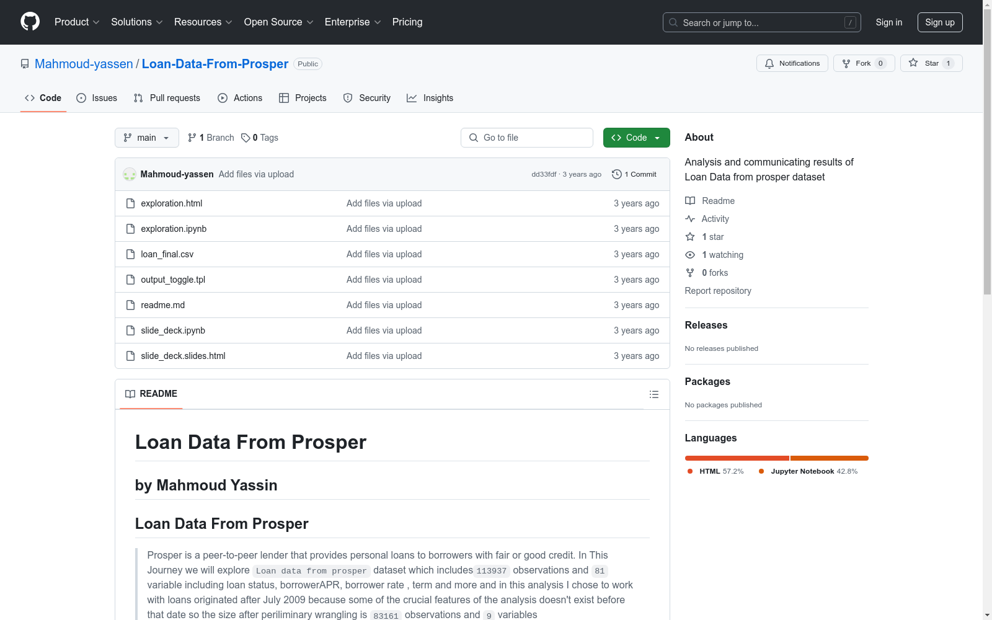Click the Jupyter Notebook 42.8% language link

point(808,471)
